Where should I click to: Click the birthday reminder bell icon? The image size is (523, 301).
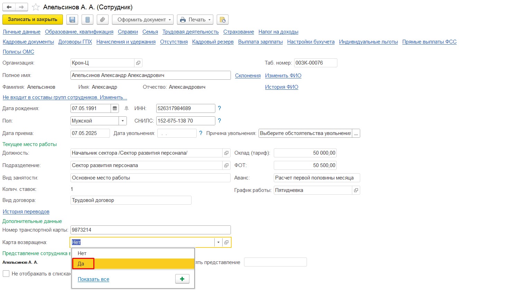point(127,108)
